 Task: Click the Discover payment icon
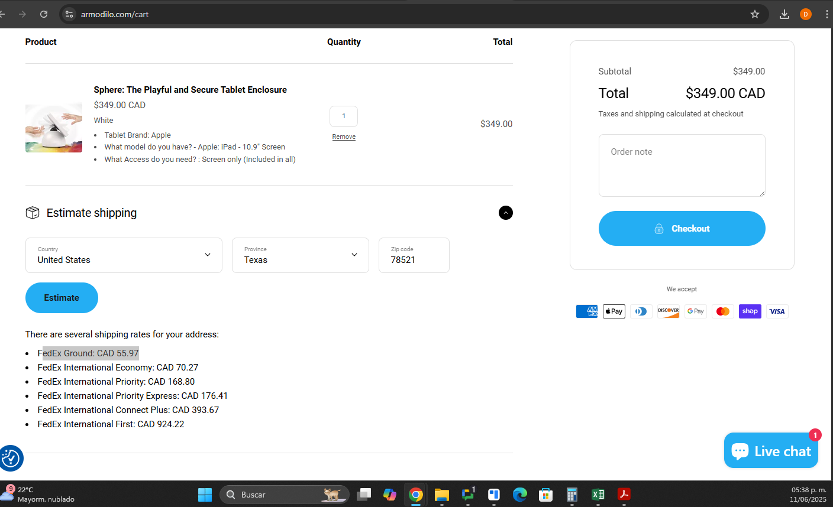[669, 311]
